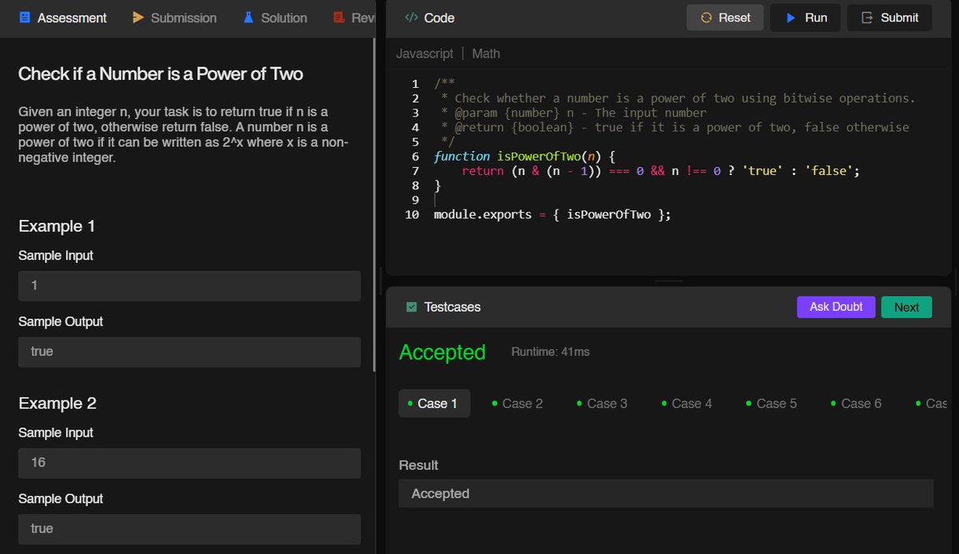Select Case 5 testcase
Viewport: 959px width, 554px height.
pyautogui.click(x=772, y=404)
